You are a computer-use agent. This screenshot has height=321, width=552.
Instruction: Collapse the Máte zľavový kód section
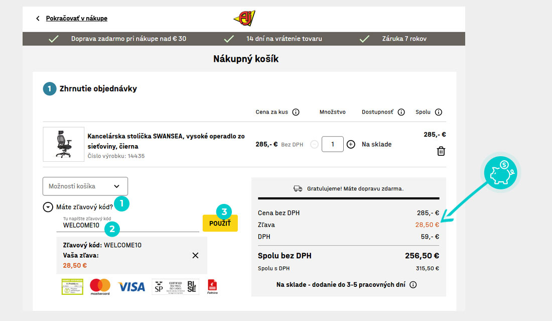[48, 207]
